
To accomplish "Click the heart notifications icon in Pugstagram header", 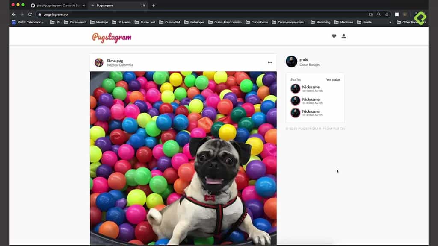I will [x=334, y=36].
